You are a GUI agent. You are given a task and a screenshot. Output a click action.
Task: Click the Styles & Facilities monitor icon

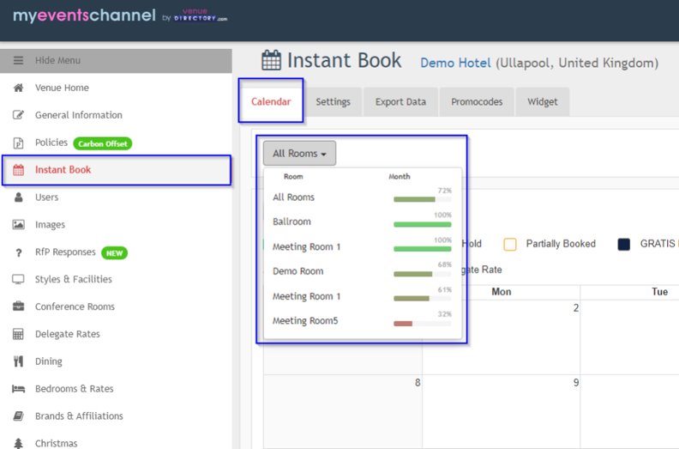(x=18, y=279)
